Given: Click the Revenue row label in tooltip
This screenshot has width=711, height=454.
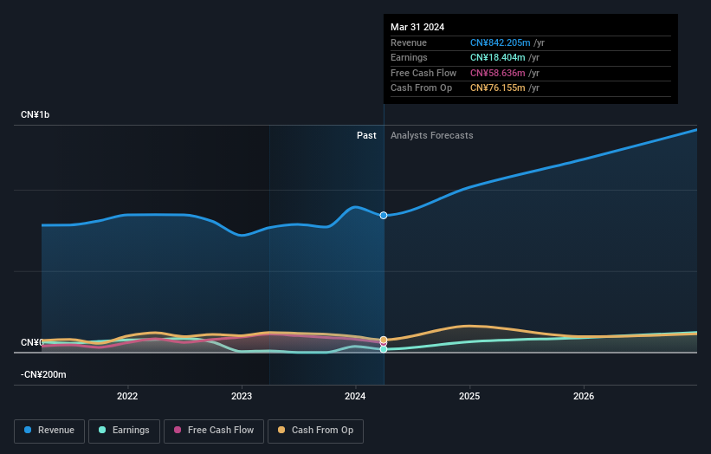Looking at the screenshot, I should pos(409,42).
